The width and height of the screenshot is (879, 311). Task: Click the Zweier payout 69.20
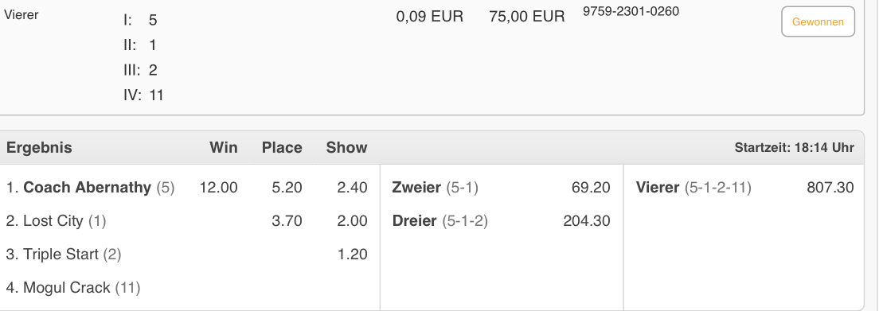click(x=591, y=187)
